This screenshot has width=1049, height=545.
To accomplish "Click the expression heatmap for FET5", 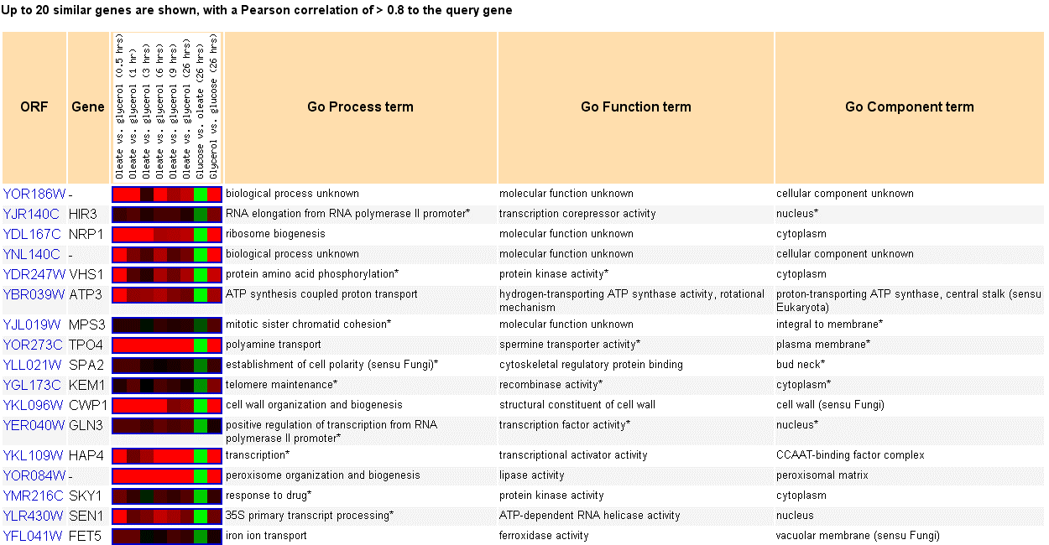I will pyautogui.click(x=166, y=536).
